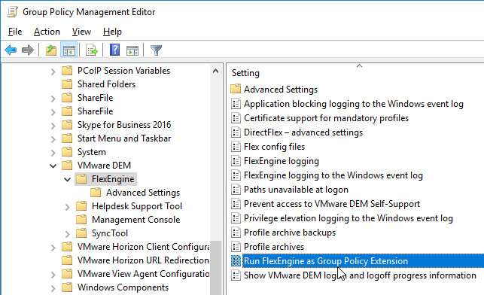Open Help via blue question mark icon

115,50
